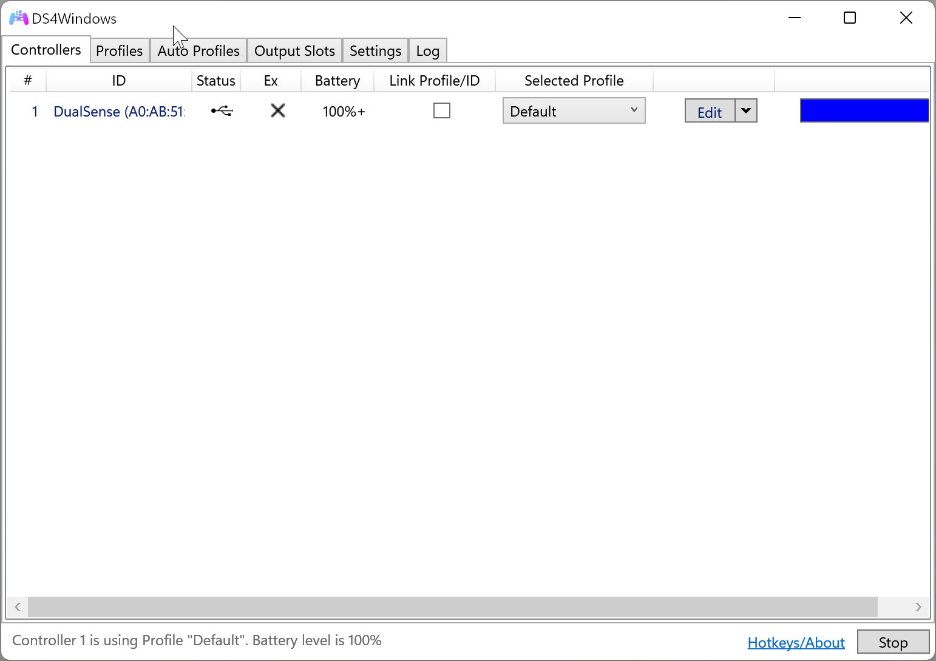Click the Status column header
The image size is (936, 661).
[216, 81]
